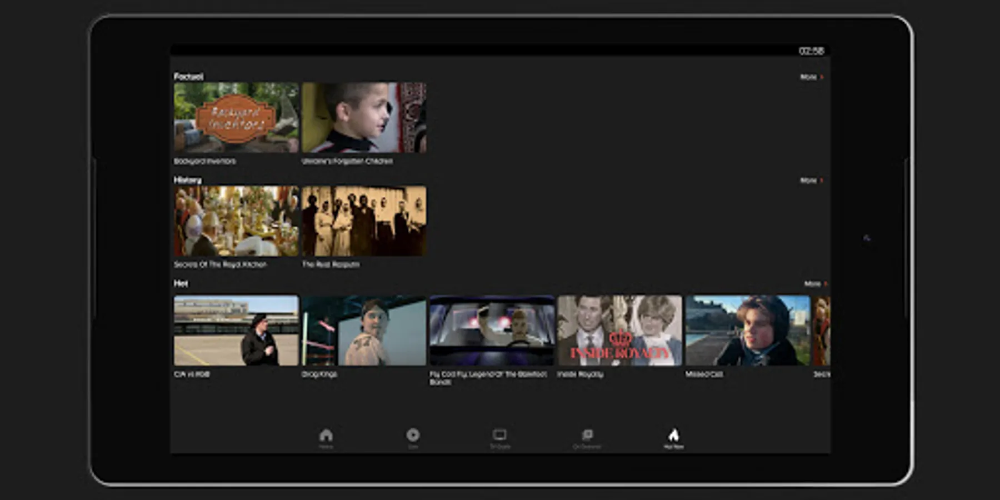Open the Backyard Inventors thumbnail

236,117
